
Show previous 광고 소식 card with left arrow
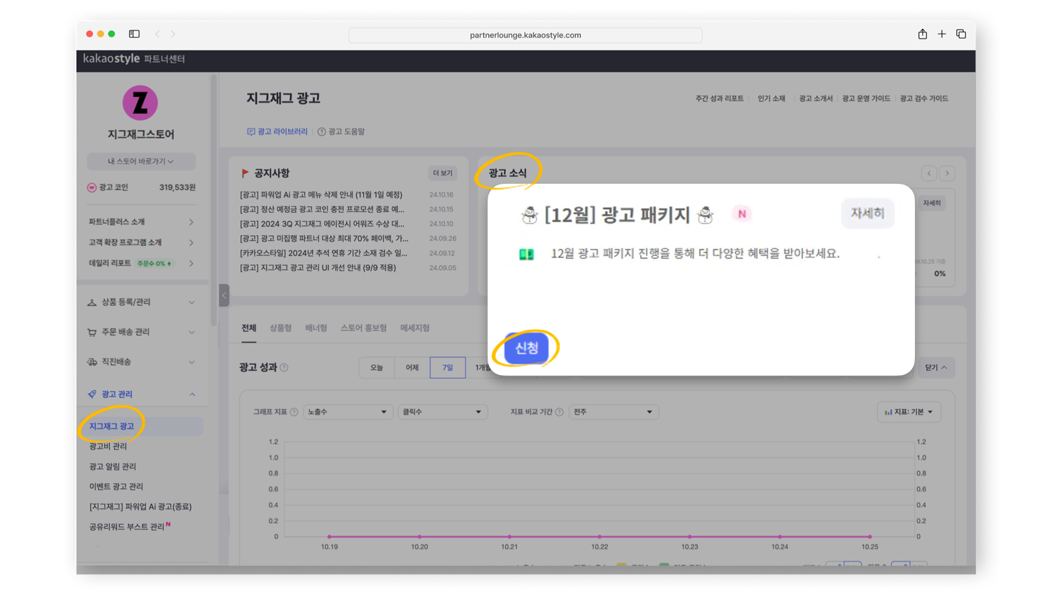coord(929,173)
